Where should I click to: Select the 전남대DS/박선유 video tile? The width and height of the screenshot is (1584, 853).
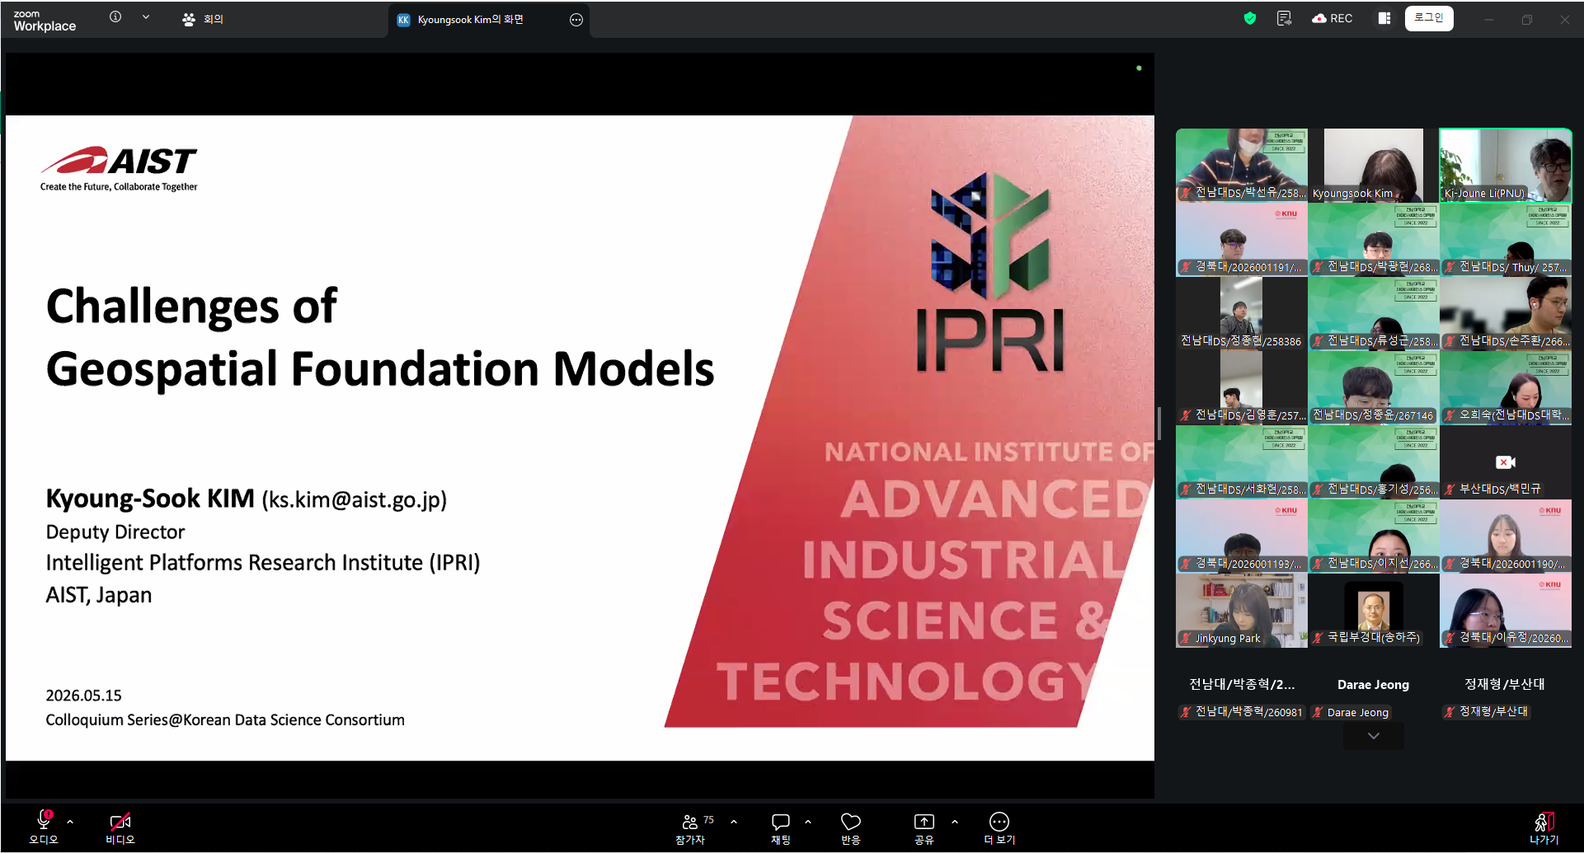pos(1242,165)
